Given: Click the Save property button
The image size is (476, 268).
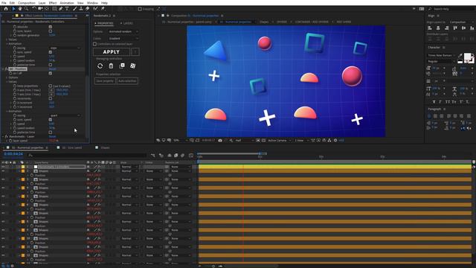Looking at the screenshot, I should click(105, 81).
